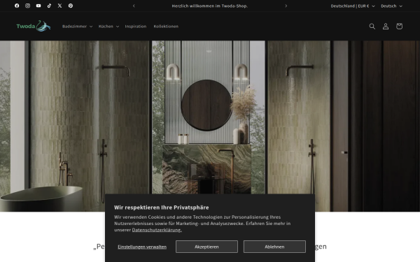Viewport: 420px width, 262px height.
Task: Expand the Deutschland | EUR € country selector
Action: click(353, 6)
